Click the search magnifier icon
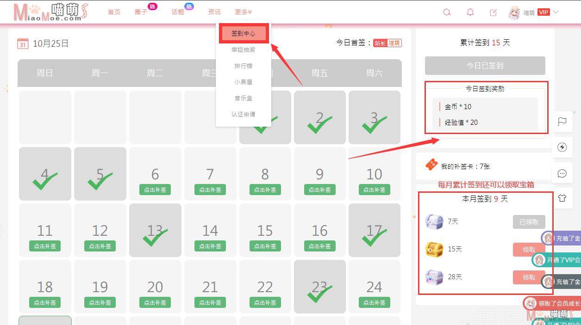This screenshot has height=325, width=581. (447, 12)
